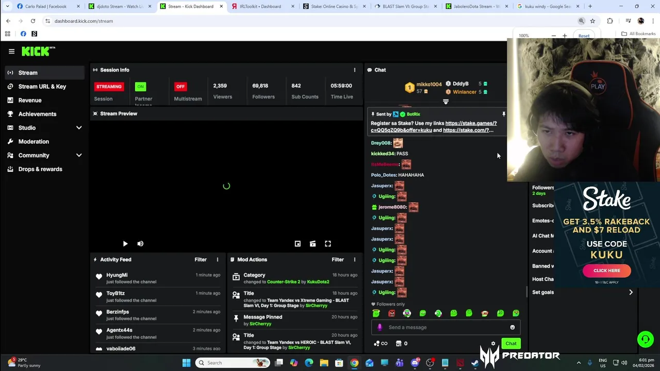Image resolution: width=660 pixels, height=371 pixels.
Task: Open emoji picker in chat input
Action: tap(512, 327)
